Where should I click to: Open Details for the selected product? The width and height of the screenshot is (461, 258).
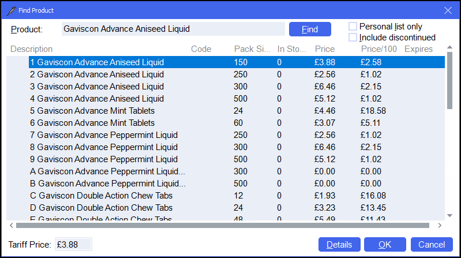pyautogui.click(x=339, y=244)
